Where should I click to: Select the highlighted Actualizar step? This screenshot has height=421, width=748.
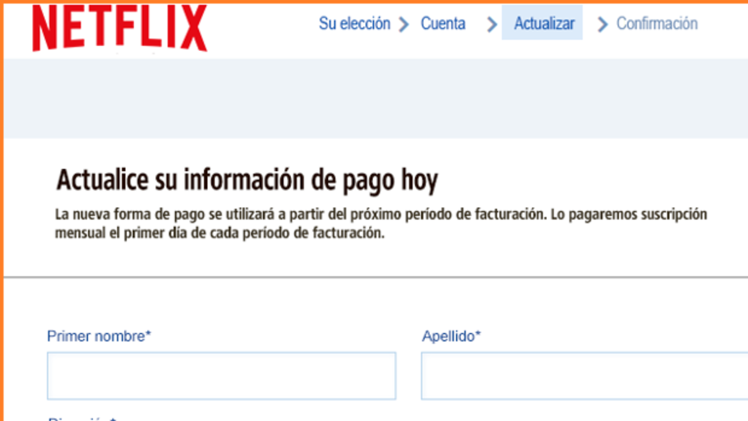click(x=543, y=24)
